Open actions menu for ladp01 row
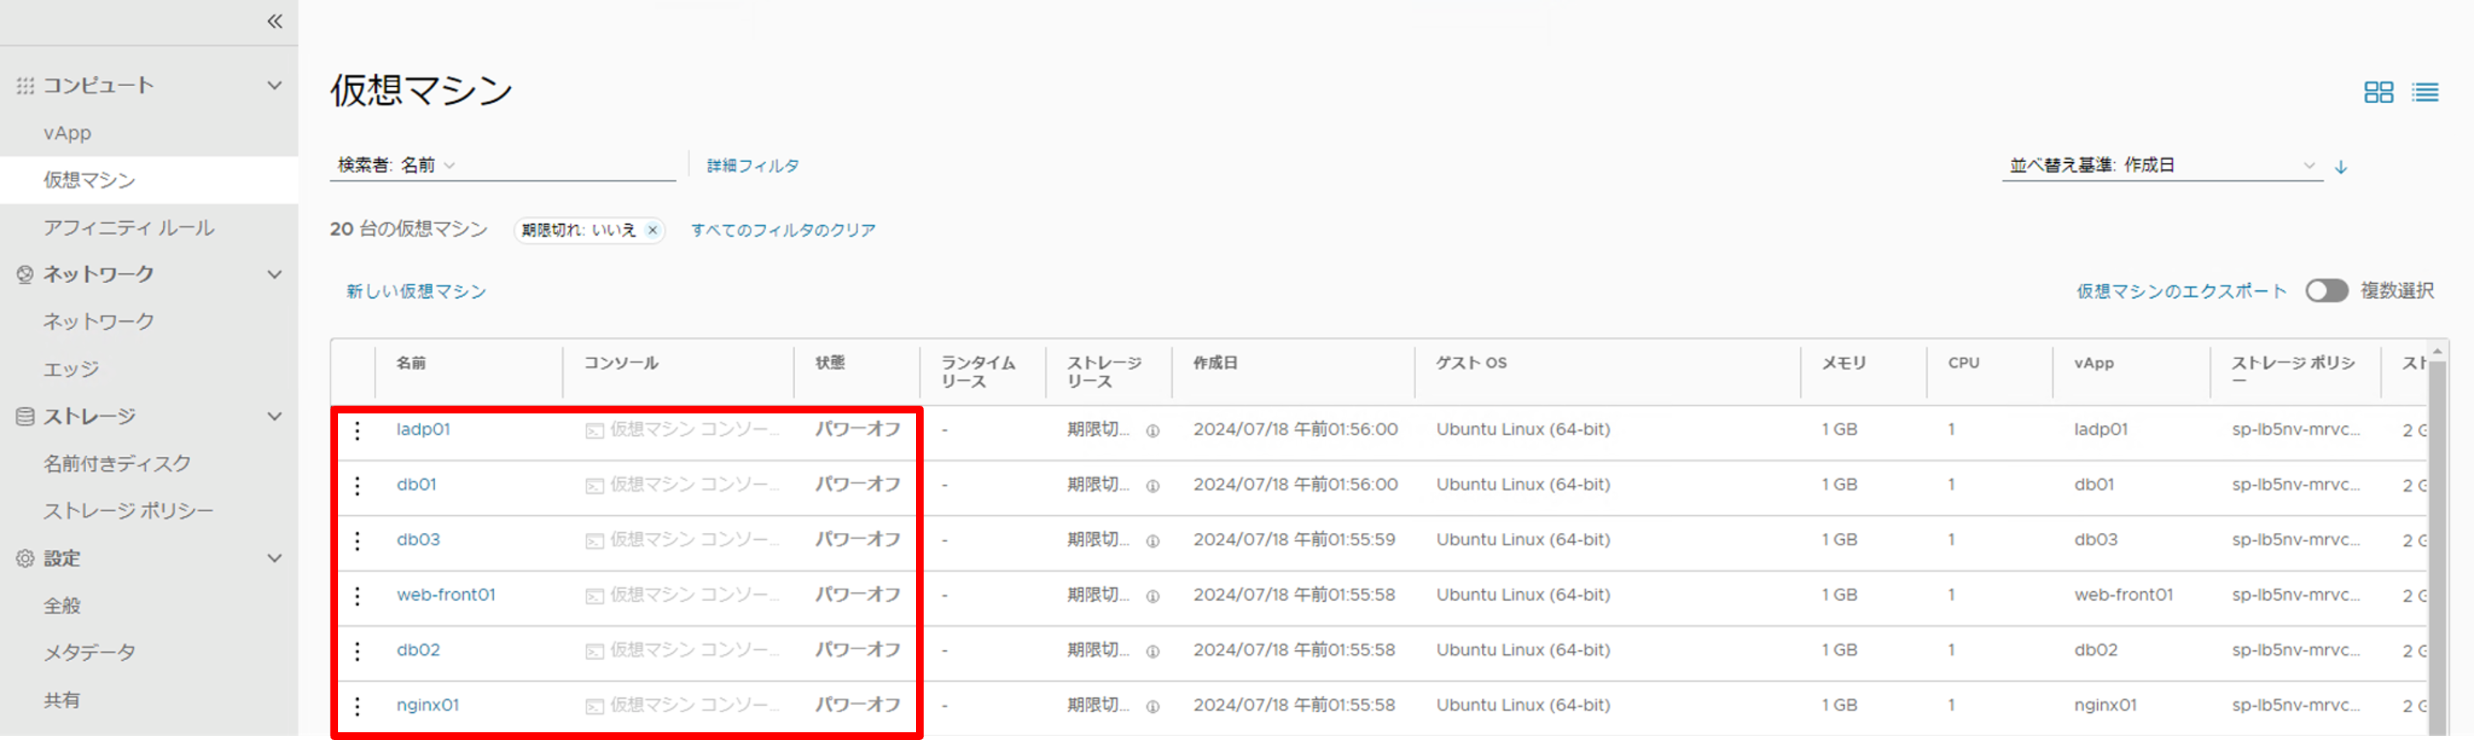 click(358, 430)
